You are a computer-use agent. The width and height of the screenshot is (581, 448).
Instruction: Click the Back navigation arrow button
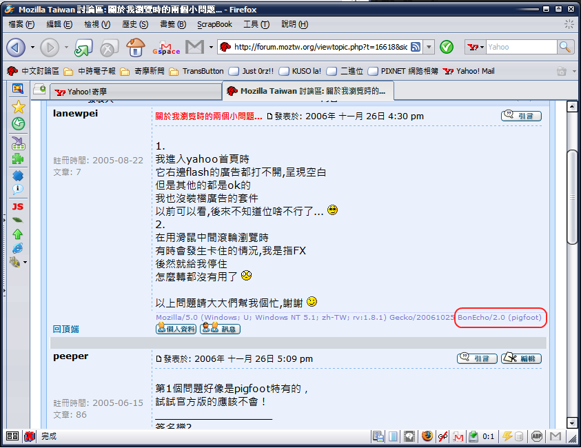point(16,48)
